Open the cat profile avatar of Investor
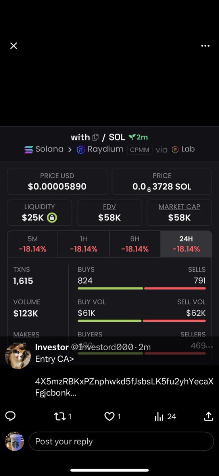 pos(18,356)
